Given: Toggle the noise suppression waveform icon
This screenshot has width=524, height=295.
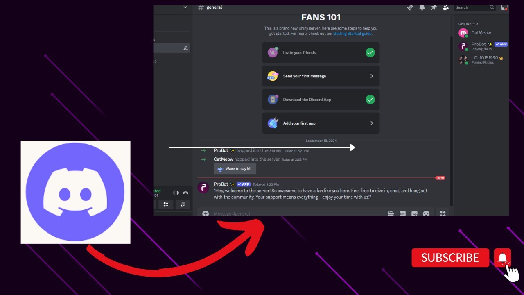Looking at the screenshot, I should 176,193.
